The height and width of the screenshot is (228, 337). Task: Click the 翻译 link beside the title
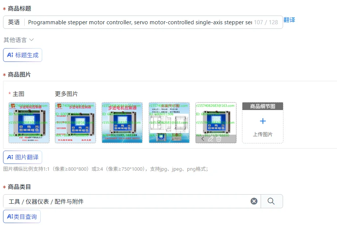click(x=289, y=20)
